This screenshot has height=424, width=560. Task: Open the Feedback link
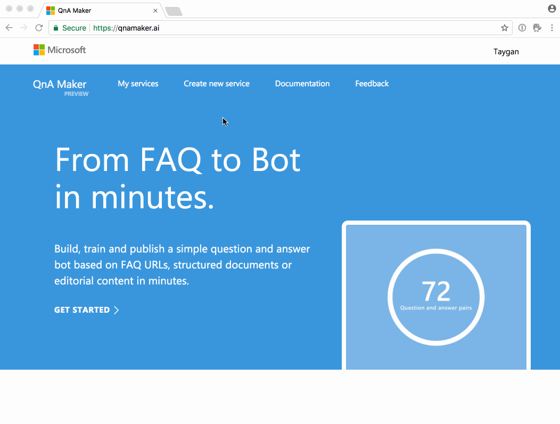point(372,84)
